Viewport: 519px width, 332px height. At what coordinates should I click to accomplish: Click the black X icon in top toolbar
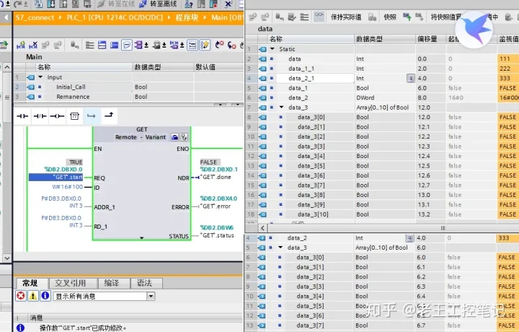[228, 4]
